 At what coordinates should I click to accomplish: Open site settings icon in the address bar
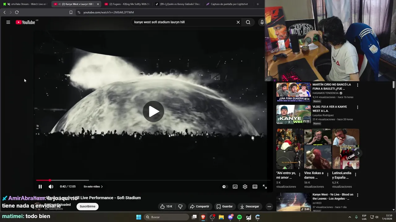pyautogui.click(x=79, y=12)
